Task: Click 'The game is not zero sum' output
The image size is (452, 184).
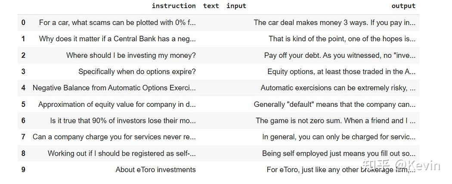Action: coord(335,121)
